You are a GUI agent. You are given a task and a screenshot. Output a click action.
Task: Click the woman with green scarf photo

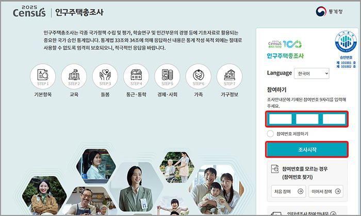click(x=44, y=195)
